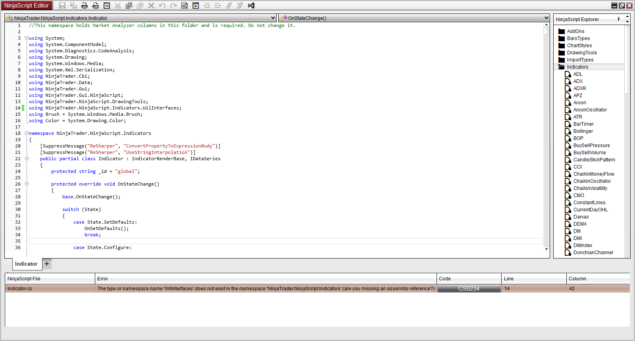Open the class selector dropdown
This screenshot has width=635, height=341.
pyautogui.click(x=273, y=18)
